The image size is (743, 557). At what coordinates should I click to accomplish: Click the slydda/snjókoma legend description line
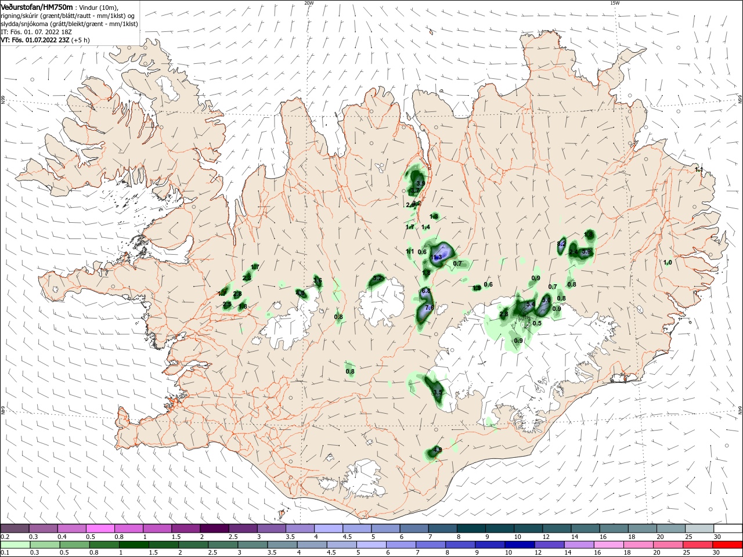pyautogui.click(x=69, y=24)
